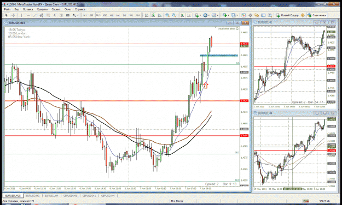Open the Сервис menu

coord(56,9)
